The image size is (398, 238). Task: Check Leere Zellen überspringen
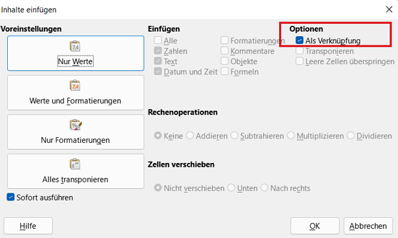pyautogui.click(x=300, y=61)
